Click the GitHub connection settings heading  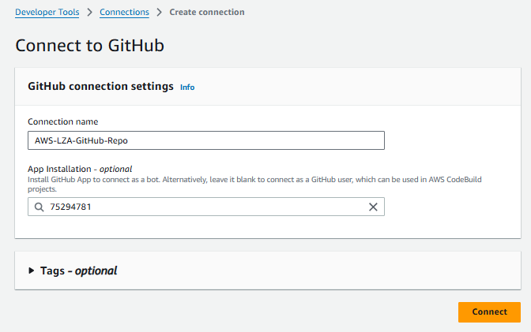(x=100, y=87)
